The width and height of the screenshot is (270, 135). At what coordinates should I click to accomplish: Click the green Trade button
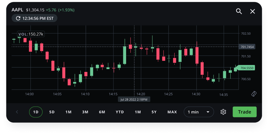(x=244, y=112)
